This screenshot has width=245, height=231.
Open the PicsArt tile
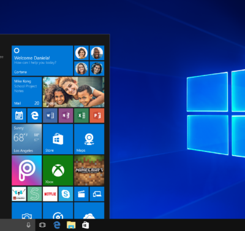pos(27,170)
